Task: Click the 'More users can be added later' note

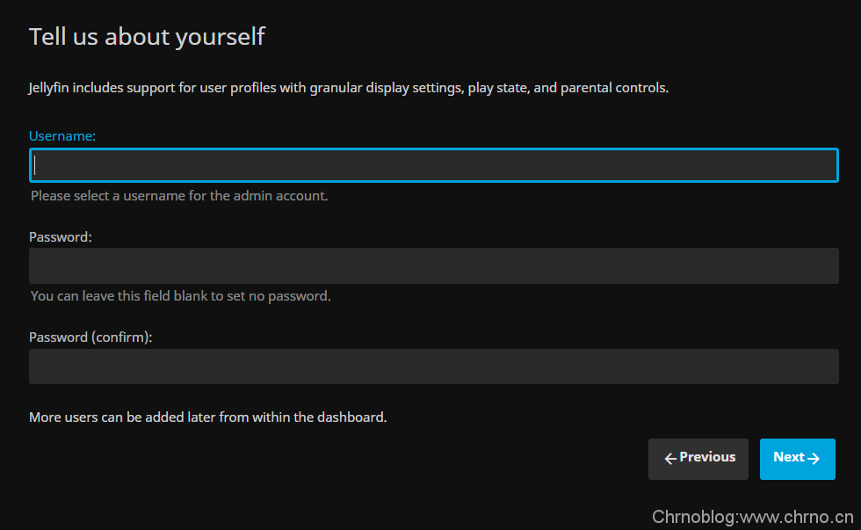Action: [208, 417]
